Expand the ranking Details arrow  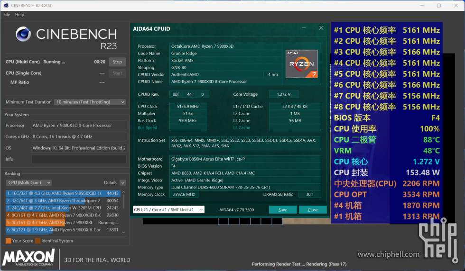click(x=123, y=183)
